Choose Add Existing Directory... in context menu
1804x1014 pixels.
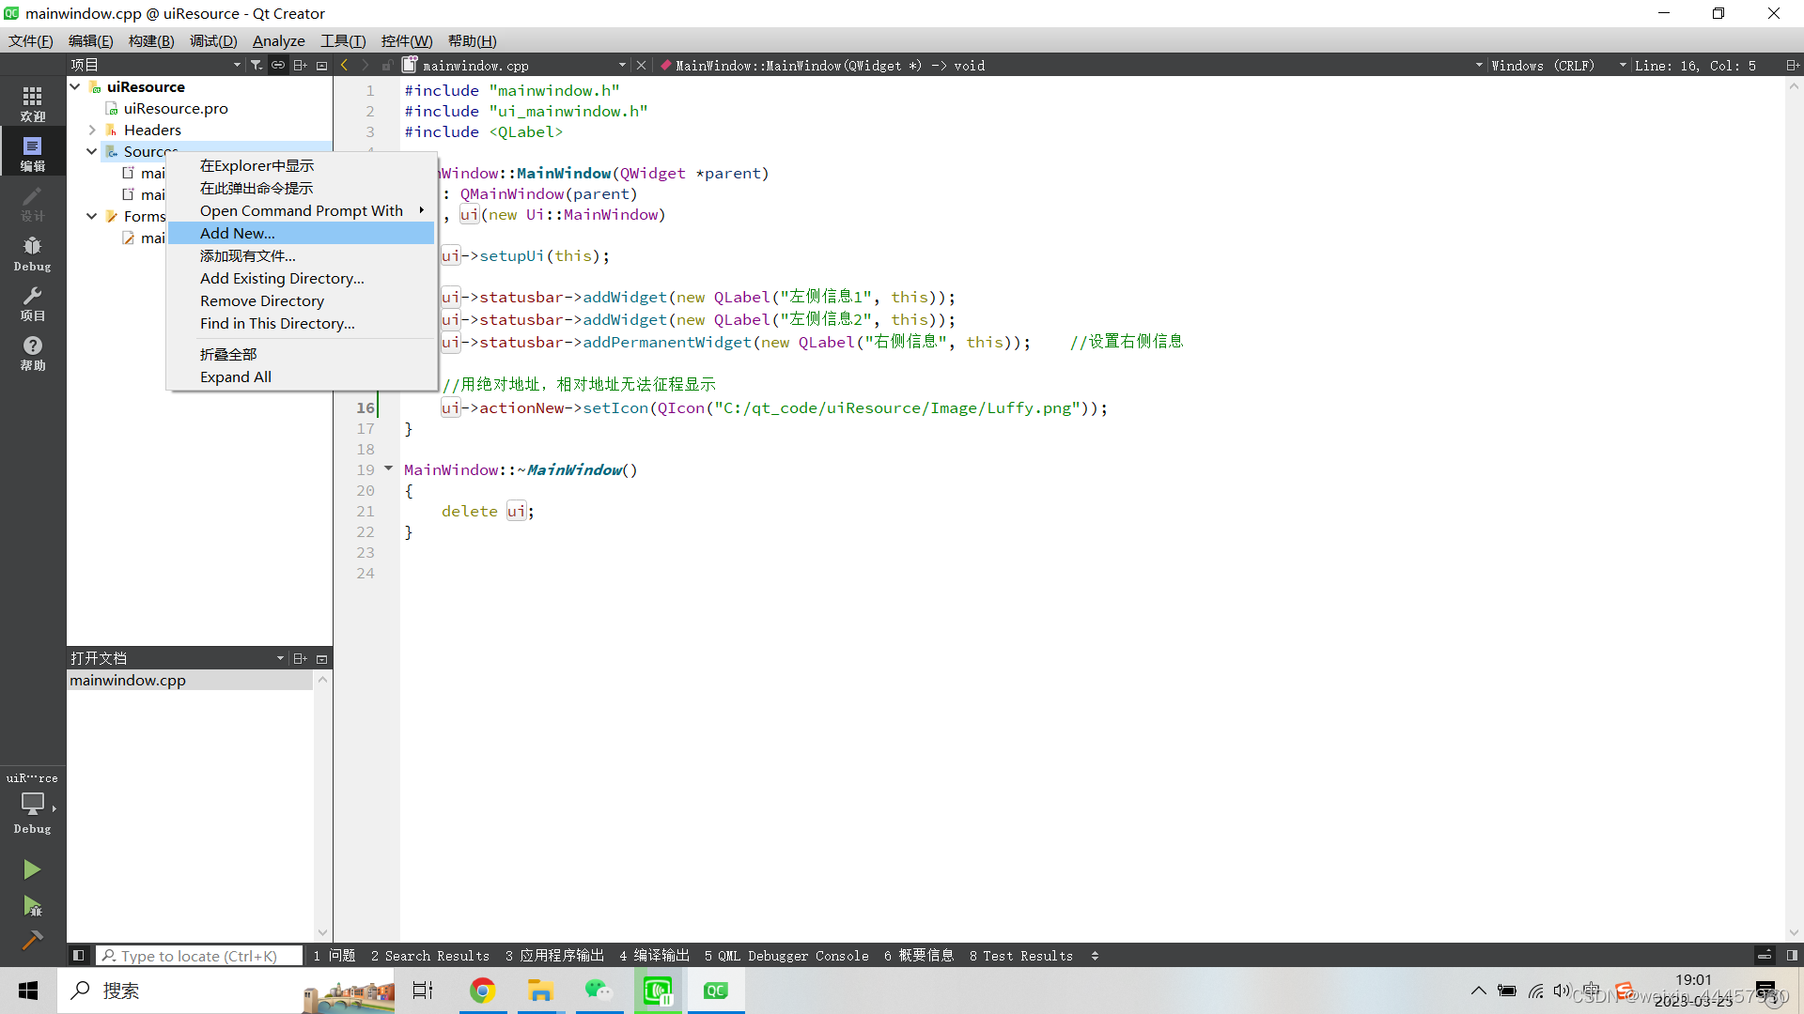[301, 278]
